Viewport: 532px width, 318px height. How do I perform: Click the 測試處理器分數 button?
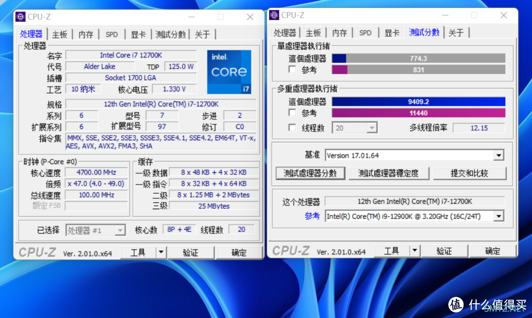tap(310, 173)
